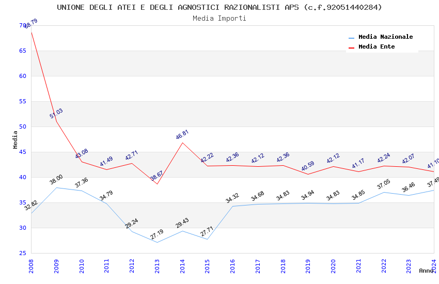Viewport: 439px width, 284px height.
Task: Click the data label 37.05
Action: 384,184
